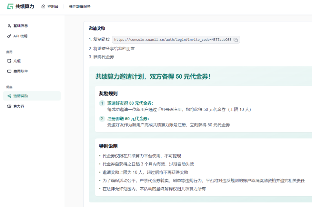The image size is (312, 207).
Task: Open the API 密钥 settings
Action: coord(20,36)
